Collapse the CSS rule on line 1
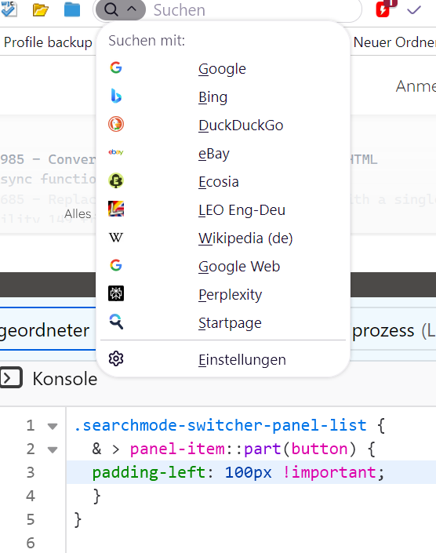This screenshot has width=436, height=553. 53,426
